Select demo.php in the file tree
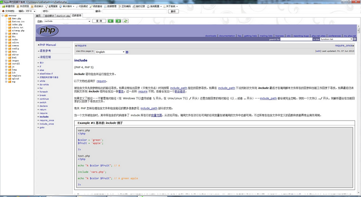361x197 pixels. click(x=17, y=19)
